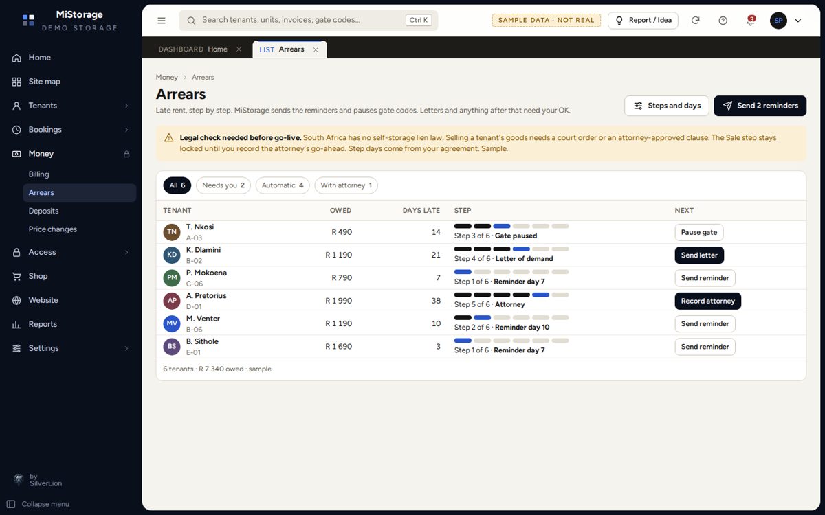
Task: Open the help question mark icon
Action: click(x=723, y=21)
